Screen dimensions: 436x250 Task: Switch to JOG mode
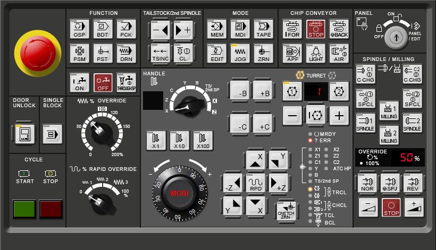tap(240, 53)
